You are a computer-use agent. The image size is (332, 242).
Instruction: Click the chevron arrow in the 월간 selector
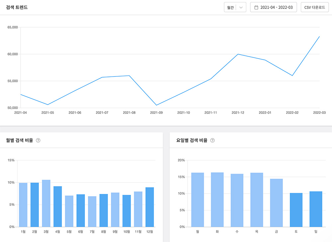tap(241, 7)
